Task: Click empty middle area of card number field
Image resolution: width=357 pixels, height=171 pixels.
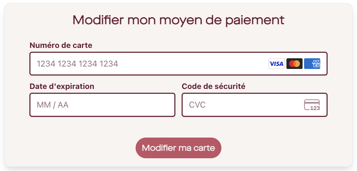Action: (193, 64)
